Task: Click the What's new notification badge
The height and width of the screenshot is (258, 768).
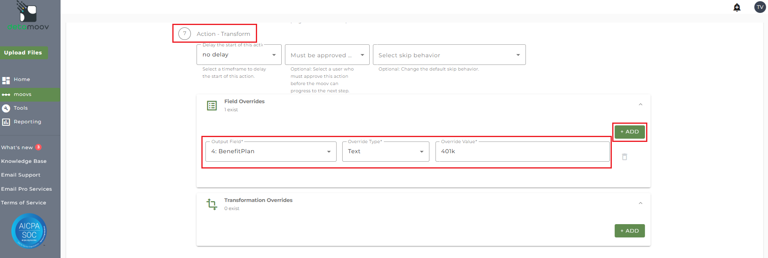Action: pyautogui.click(x=38, y=147)
